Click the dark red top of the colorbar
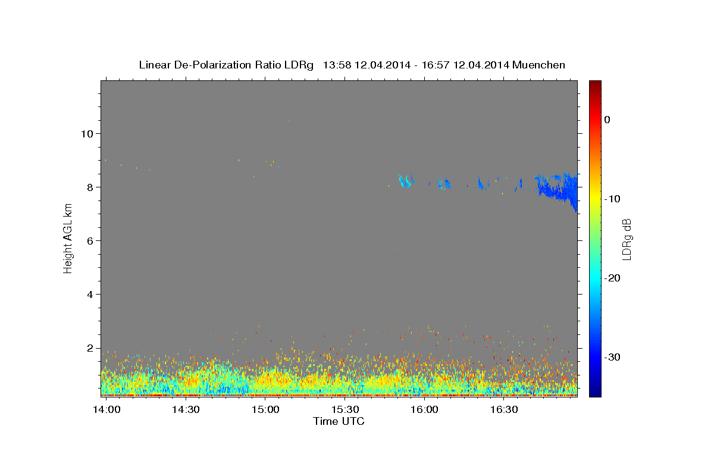The height and width of the screenshot is (476, 714). (x=595, y=84)
